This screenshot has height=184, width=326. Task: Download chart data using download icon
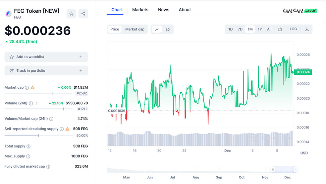307,29
